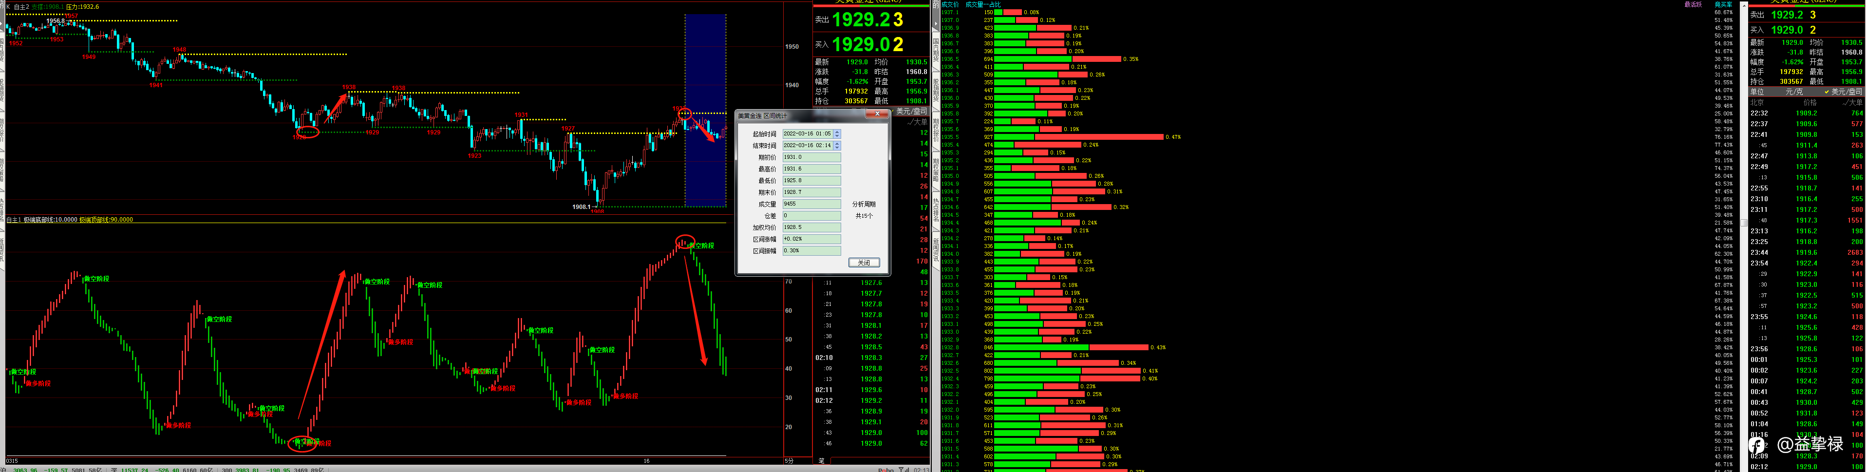
Task: Click the 成交量--占比 column header
Action: 983,4
